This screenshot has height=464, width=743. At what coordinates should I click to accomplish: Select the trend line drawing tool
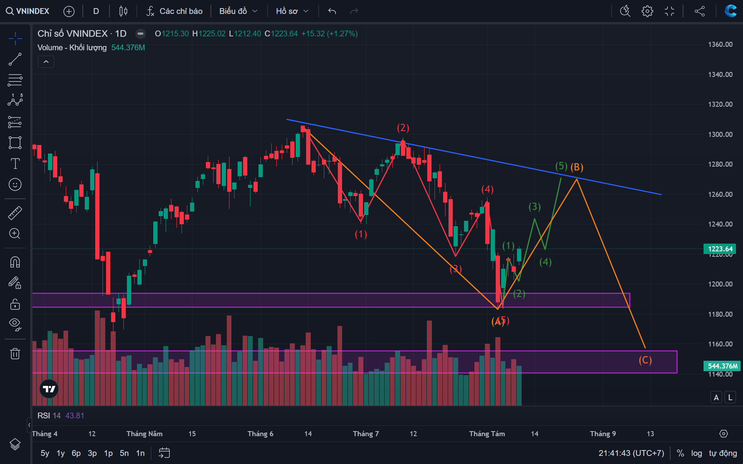pos(15,60)
